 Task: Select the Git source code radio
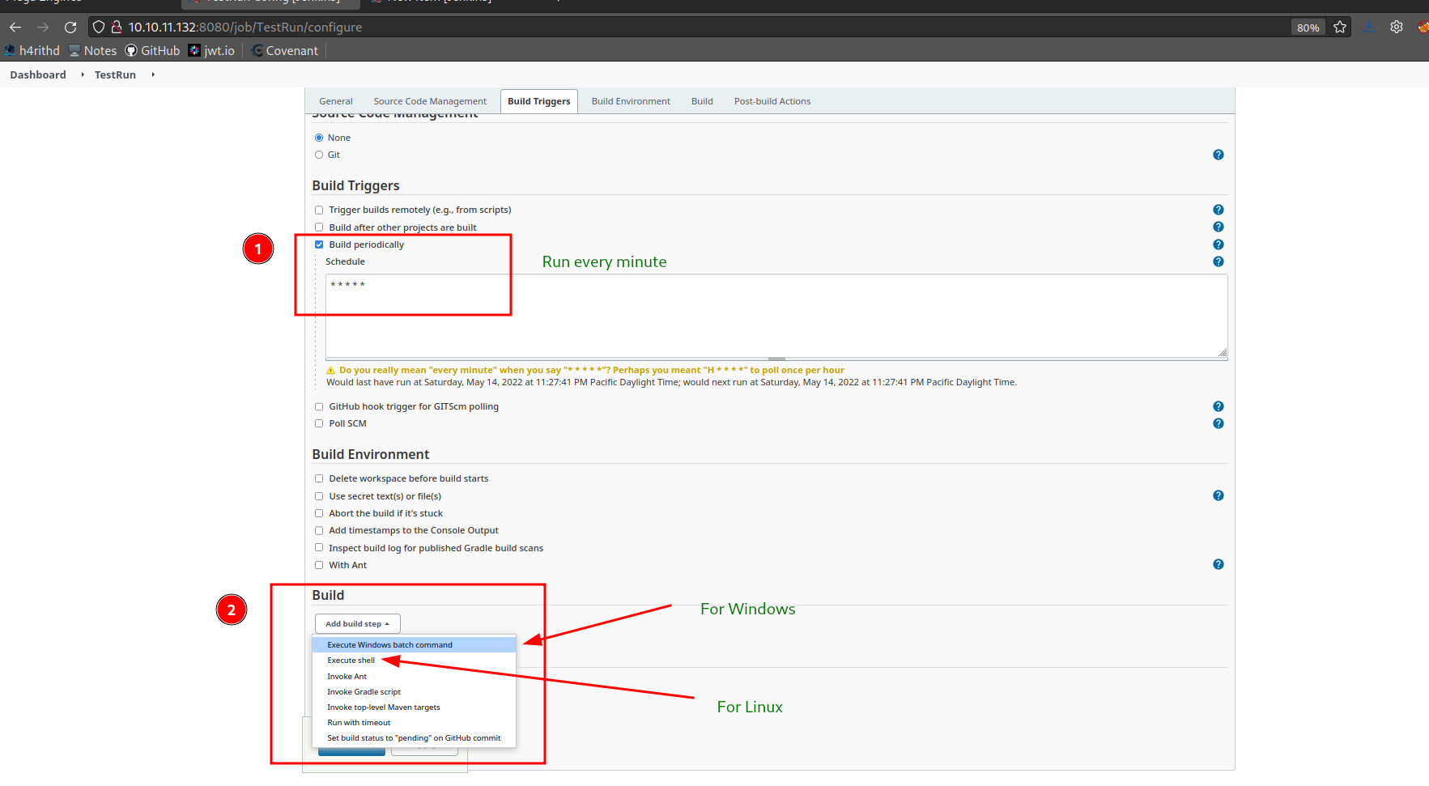pyautogui.click(x=319, y=155)
